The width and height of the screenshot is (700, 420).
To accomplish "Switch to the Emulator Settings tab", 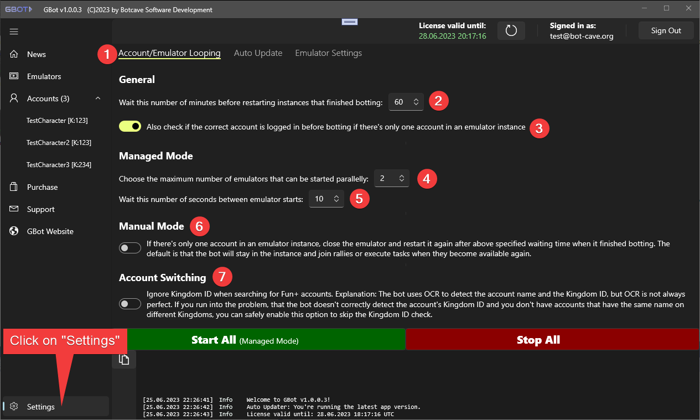I will point(328,53).
